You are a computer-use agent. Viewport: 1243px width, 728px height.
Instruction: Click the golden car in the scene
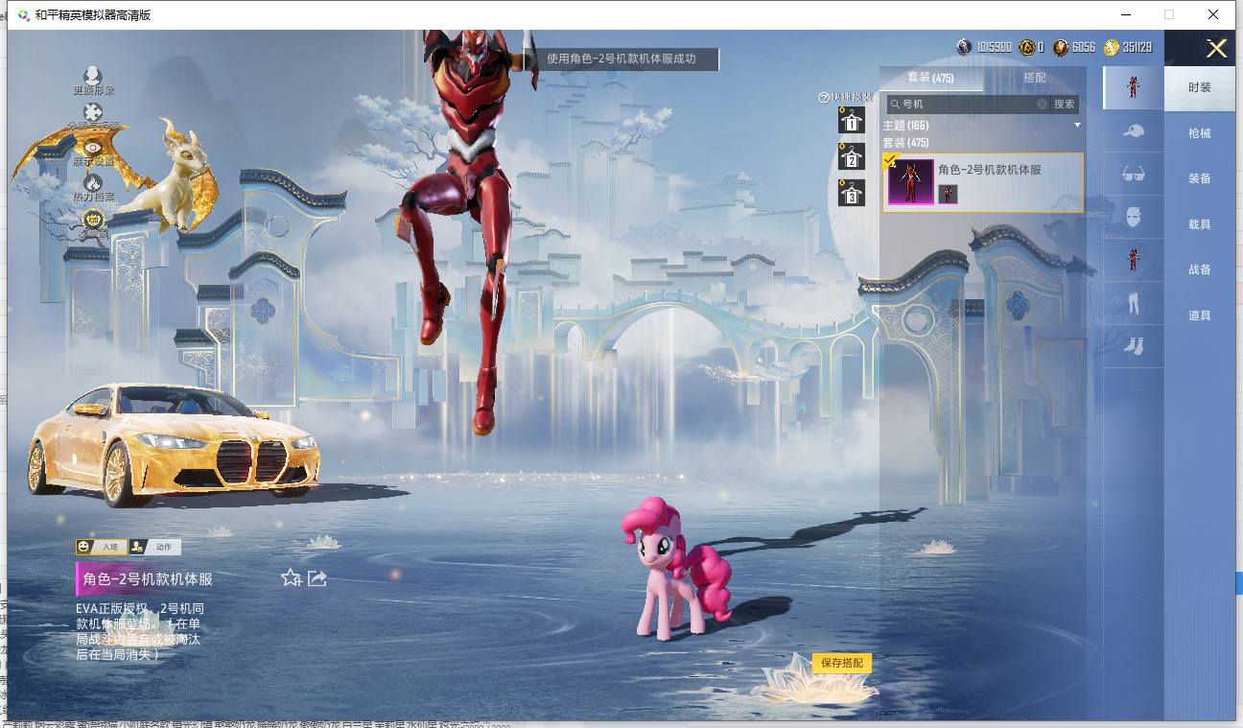[x=174, y=444]
